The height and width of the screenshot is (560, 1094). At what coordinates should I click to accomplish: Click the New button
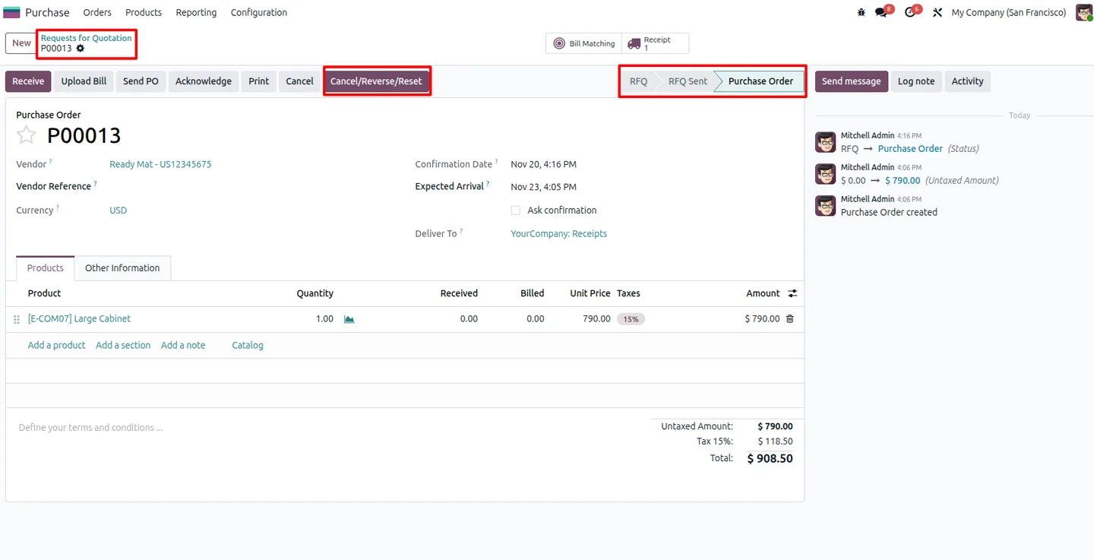pyautogui.click(x=21, y=43)
